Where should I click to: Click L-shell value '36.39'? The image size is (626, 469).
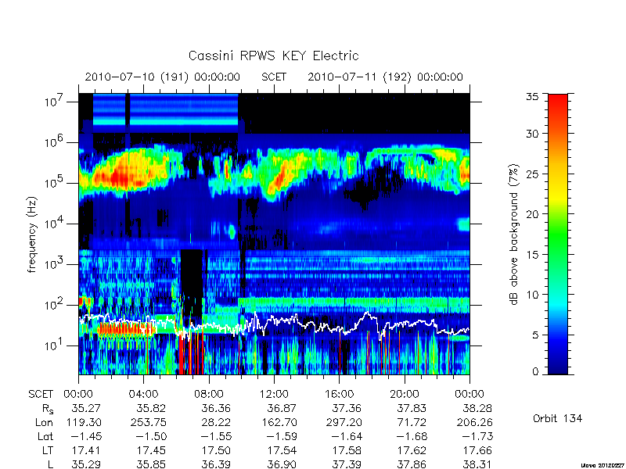216,464
